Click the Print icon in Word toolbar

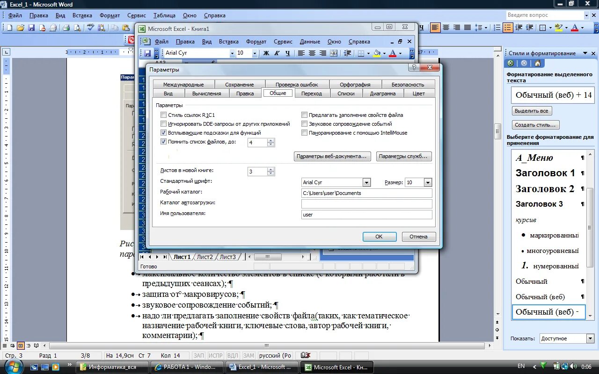66,28
